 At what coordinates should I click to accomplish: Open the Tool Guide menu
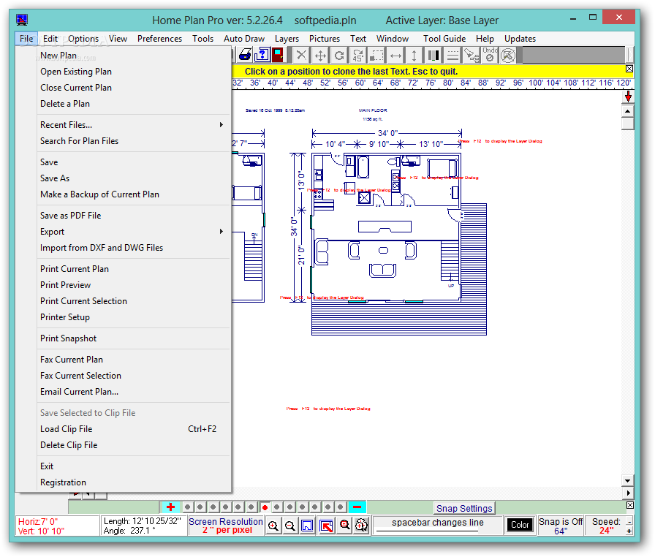tap(444, 39)
